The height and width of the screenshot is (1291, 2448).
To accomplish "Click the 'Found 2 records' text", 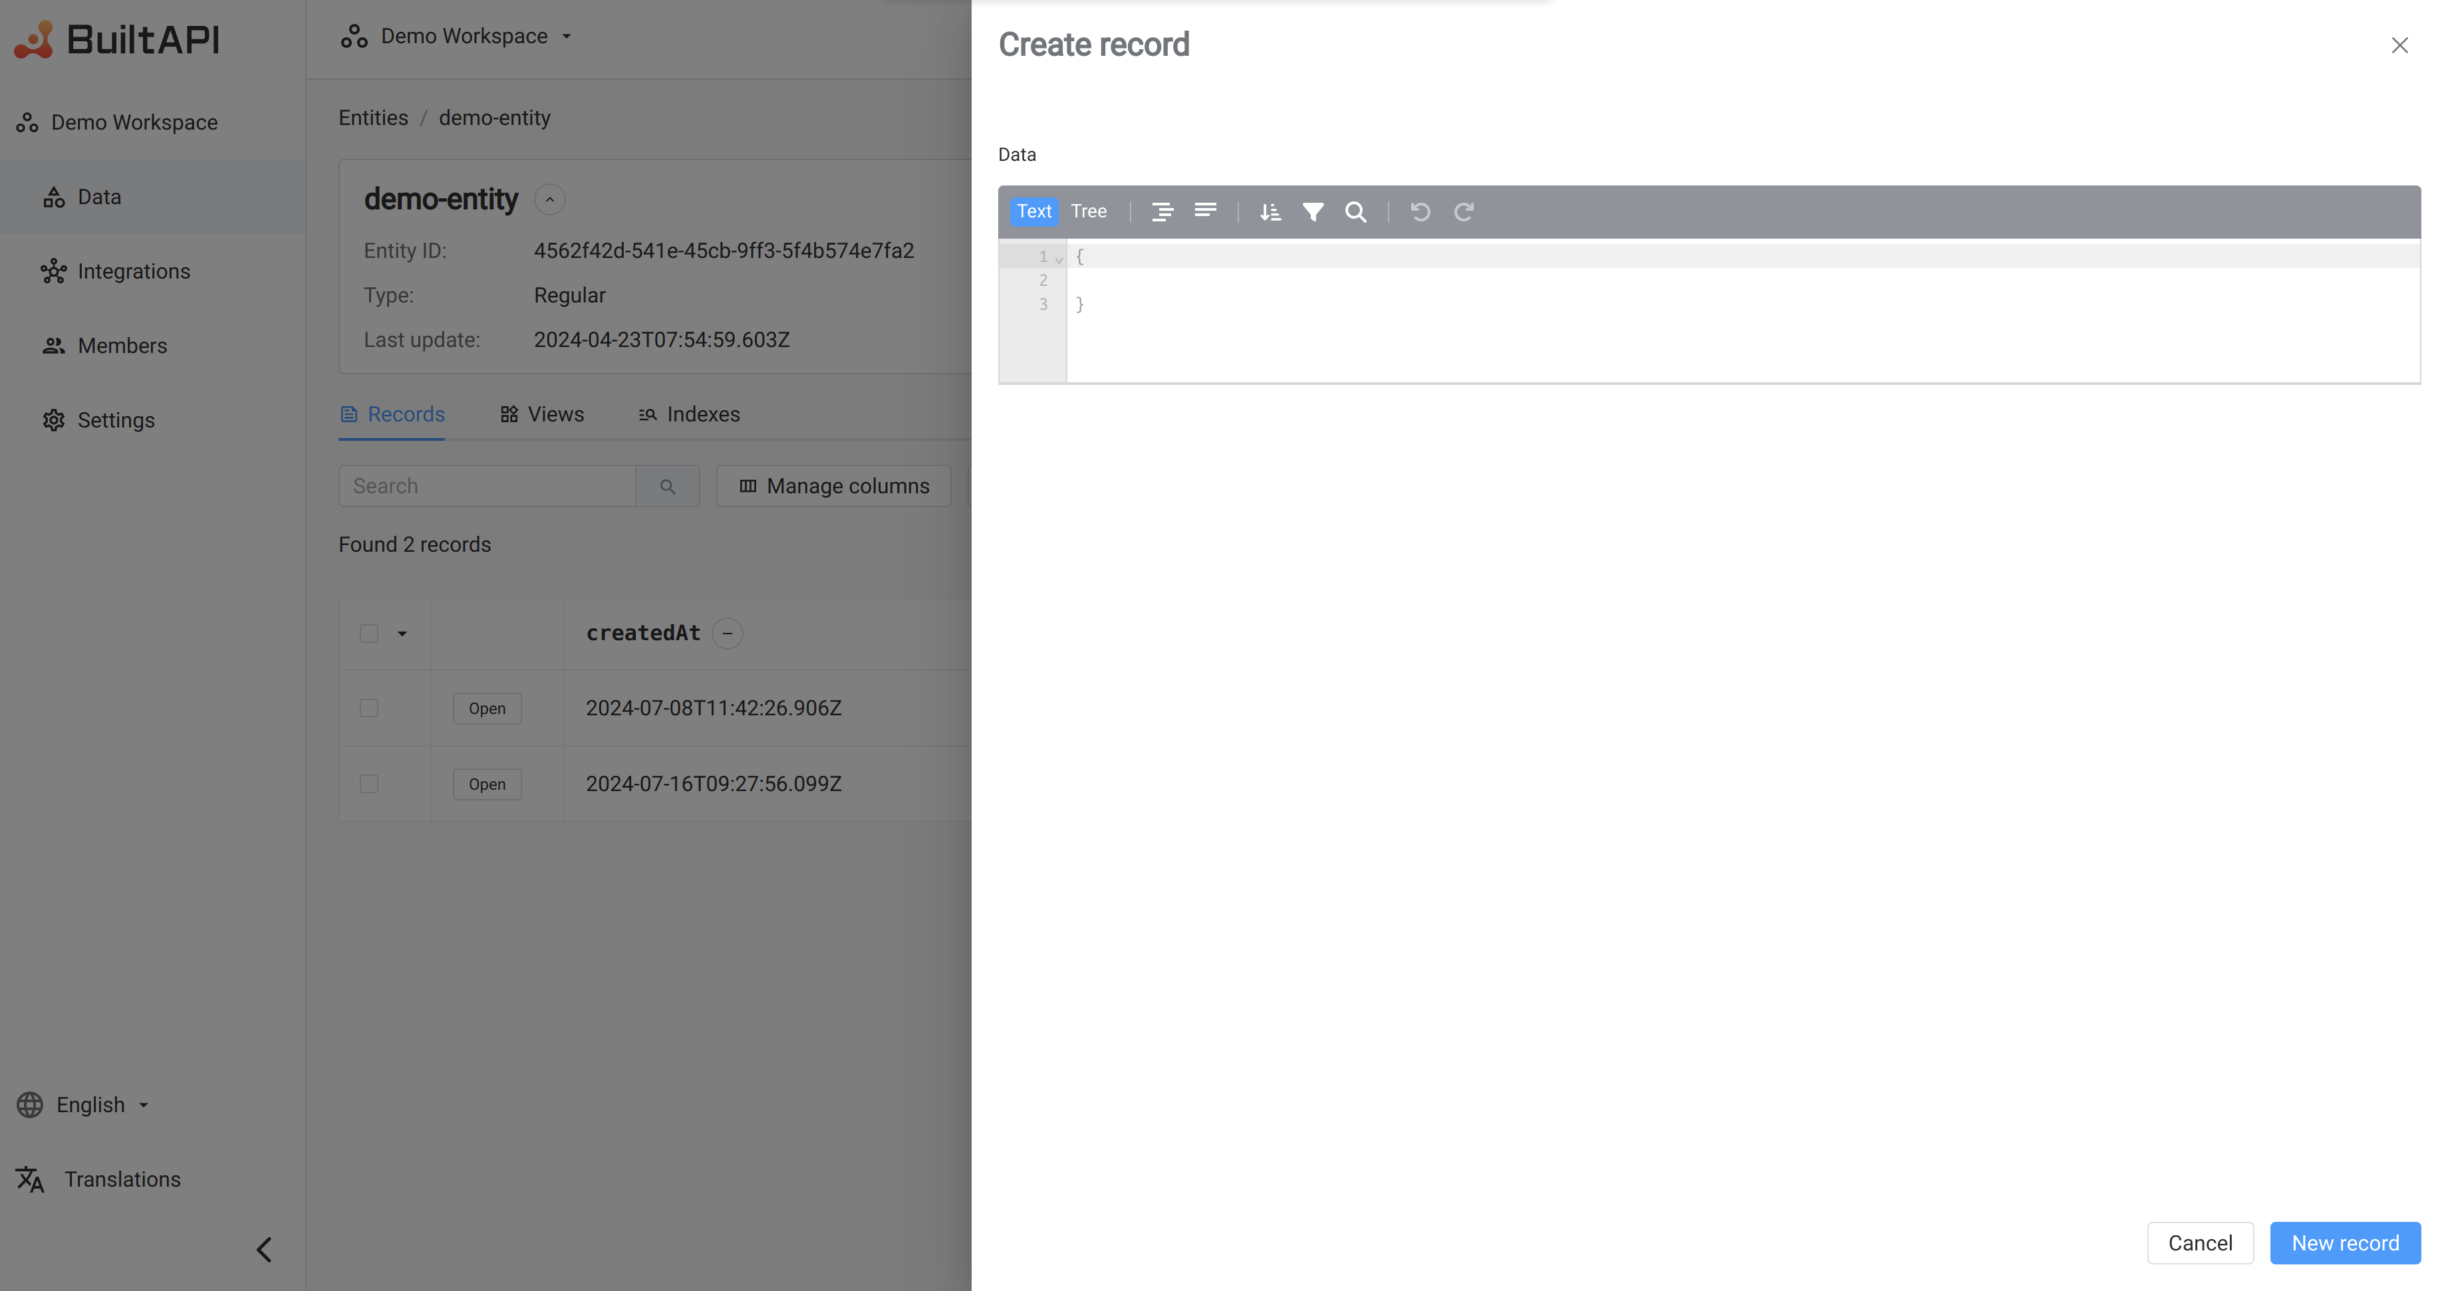I will [x=414, y=544].
